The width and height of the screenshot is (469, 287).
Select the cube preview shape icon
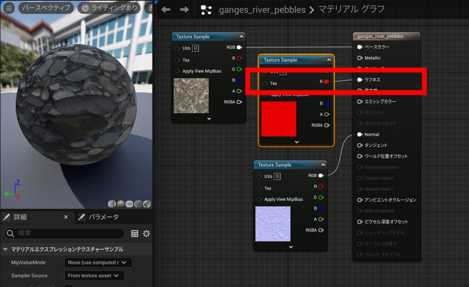click(138, 204)
